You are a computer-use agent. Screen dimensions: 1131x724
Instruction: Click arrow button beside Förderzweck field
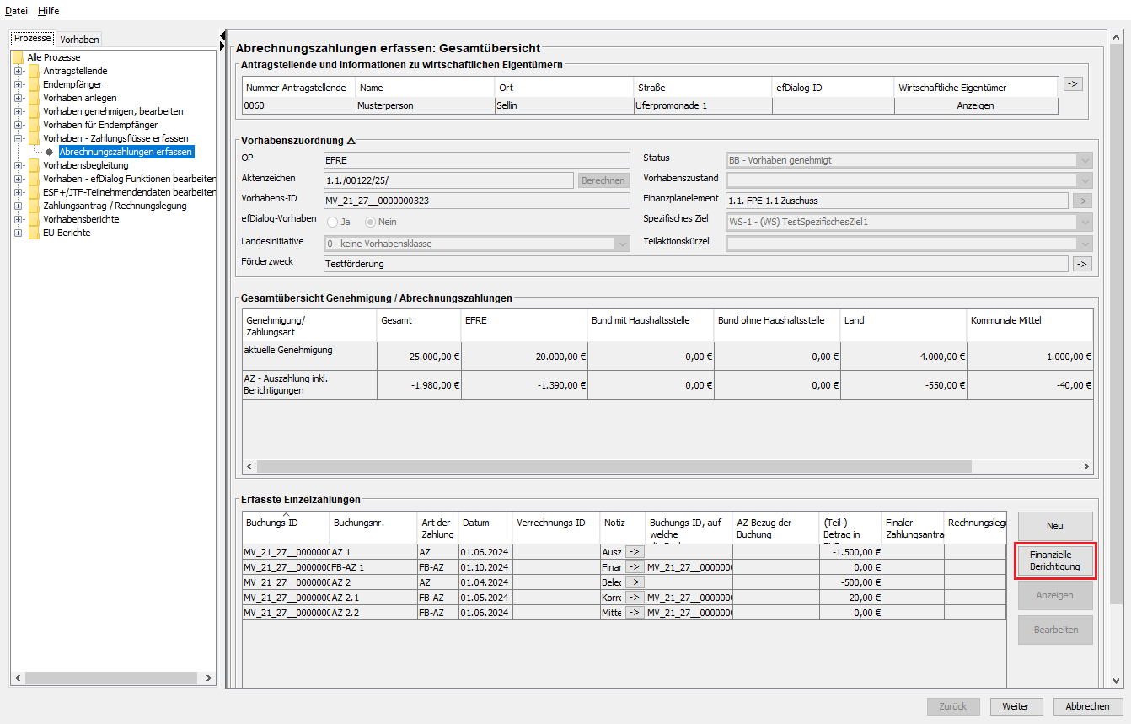[x=1081, y=264]
